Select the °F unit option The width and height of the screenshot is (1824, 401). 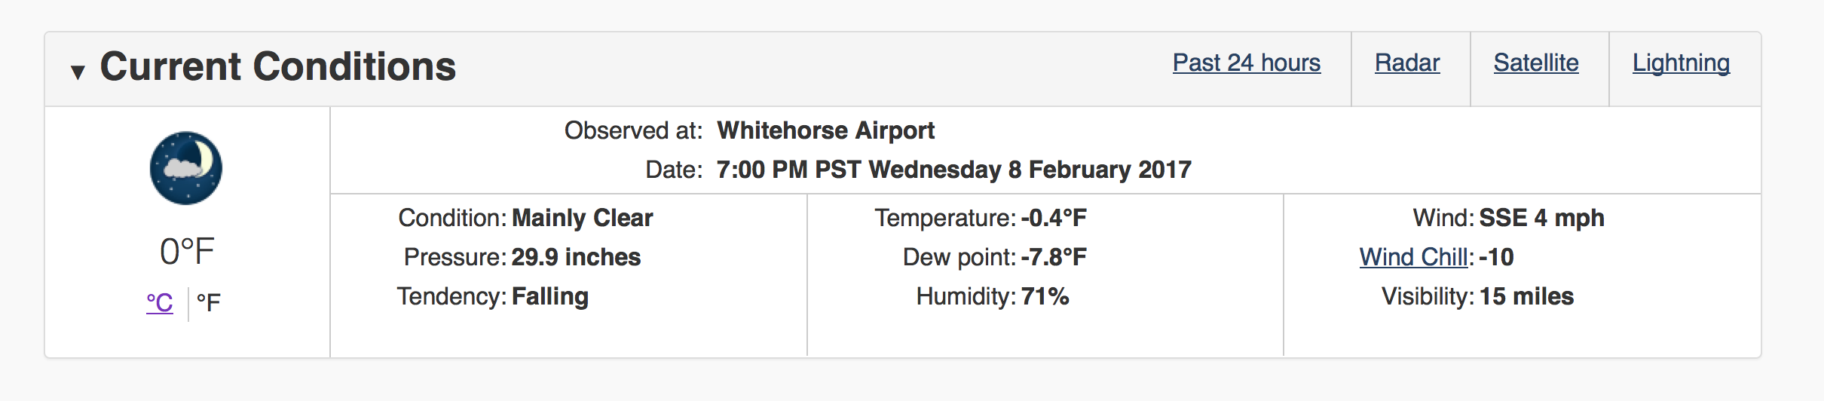tap(209, 303)
